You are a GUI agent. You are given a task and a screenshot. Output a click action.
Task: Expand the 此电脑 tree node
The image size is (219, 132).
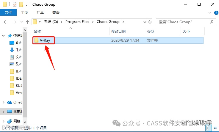3,111
